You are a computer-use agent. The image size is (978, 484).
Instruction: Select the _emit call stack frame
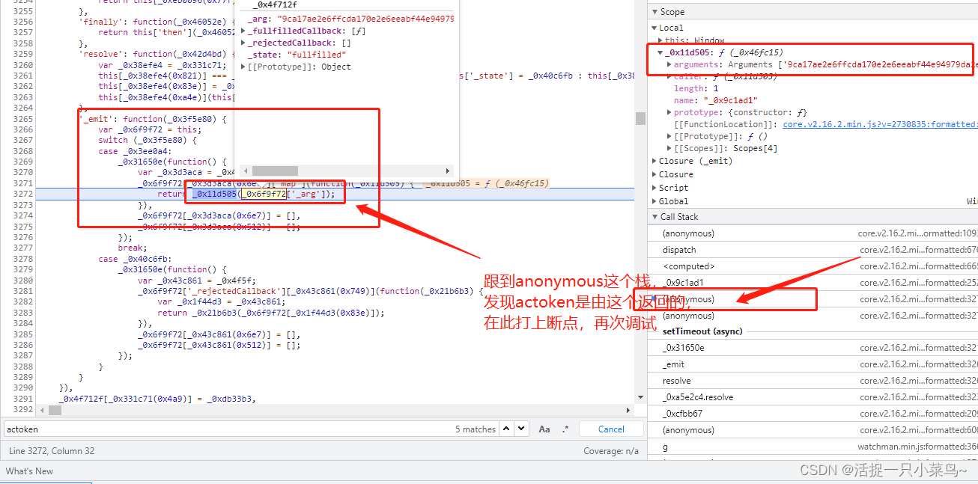pyautogui.click(x=673, y=364)
